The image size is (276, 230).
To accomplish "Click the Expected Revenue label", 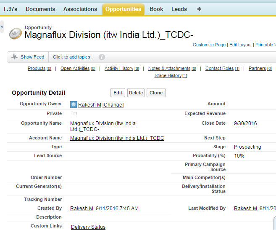I will pos(205,113).
